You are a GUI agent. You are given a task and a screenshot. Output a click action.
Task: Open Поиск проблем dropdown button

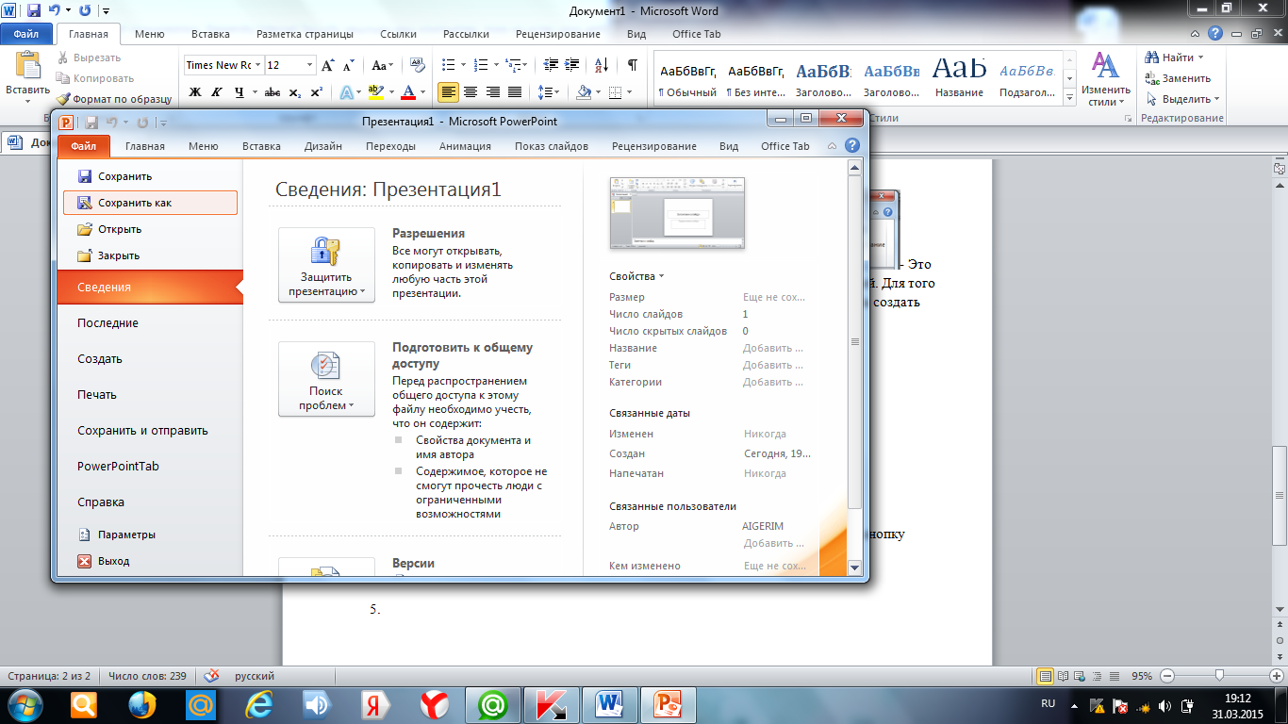pos(326,379)
